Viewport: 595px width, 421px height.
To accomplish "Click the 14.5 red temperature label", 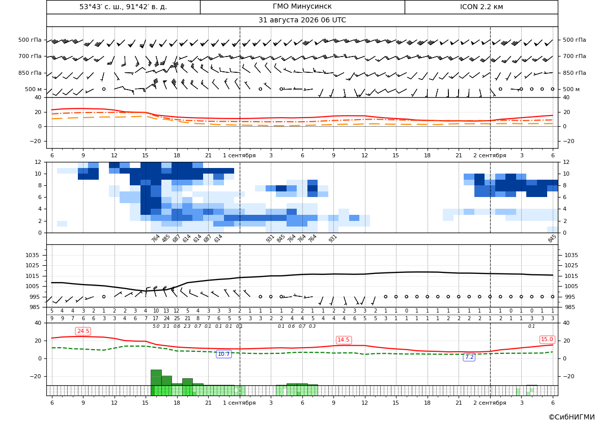I will pyautogui.click(x=343, y=340).
